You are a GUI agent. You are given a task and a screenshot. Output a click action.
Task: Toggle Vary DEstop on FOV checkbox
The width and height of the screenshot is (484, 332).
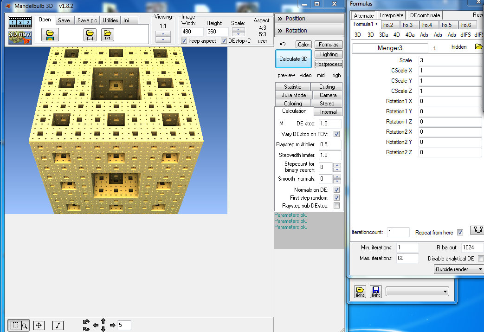[x=336, y=134]
